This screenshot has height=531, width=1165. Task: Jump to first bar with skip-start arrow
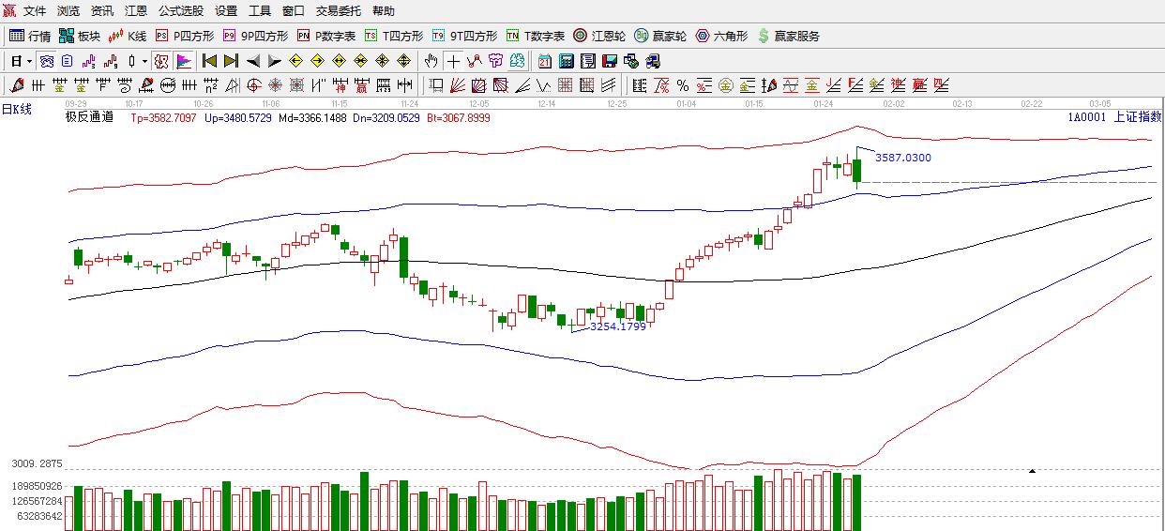[x=209, y=62]
